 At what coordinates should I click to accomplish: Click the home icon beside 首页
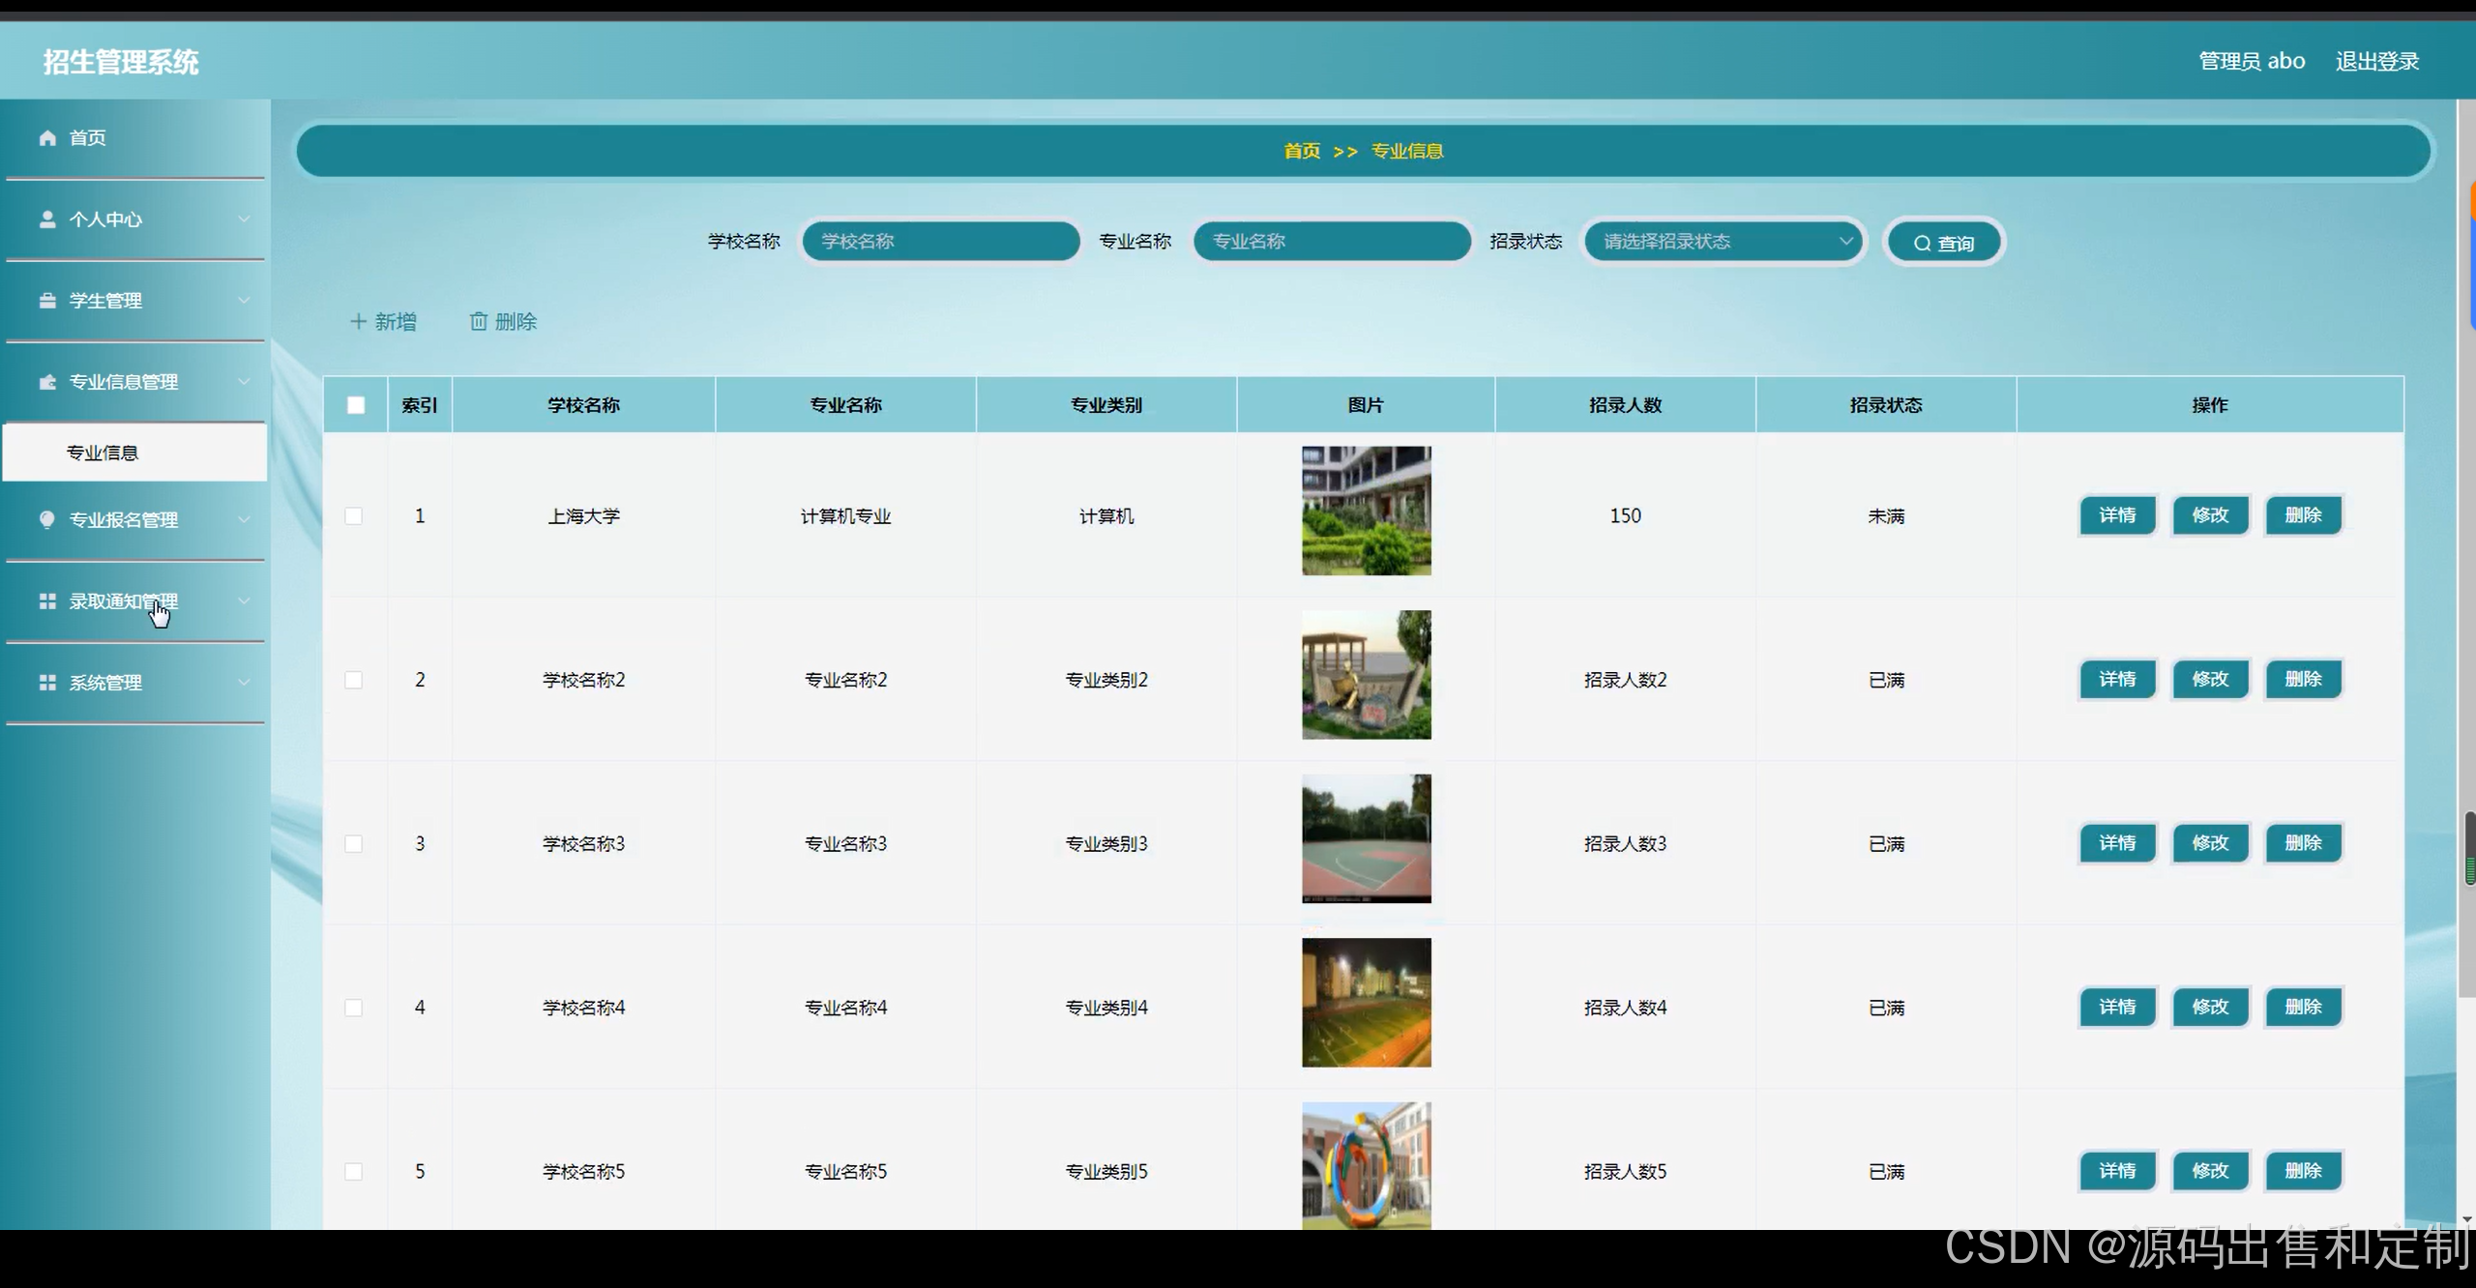[x=47, y=138]
